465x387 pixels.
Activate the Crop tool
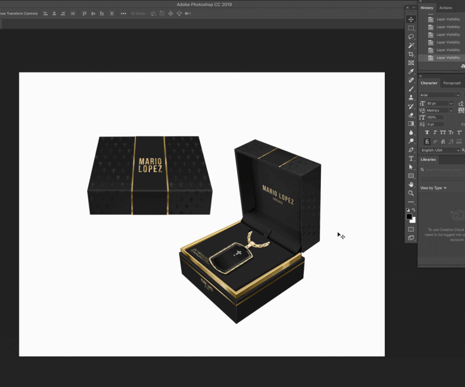coord(412,53)
